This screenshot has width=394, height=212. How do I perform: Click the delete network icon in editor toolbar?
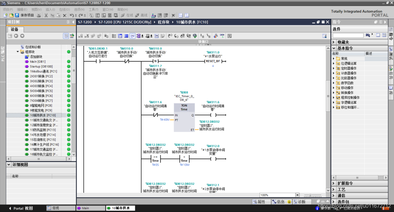point(87,36)
